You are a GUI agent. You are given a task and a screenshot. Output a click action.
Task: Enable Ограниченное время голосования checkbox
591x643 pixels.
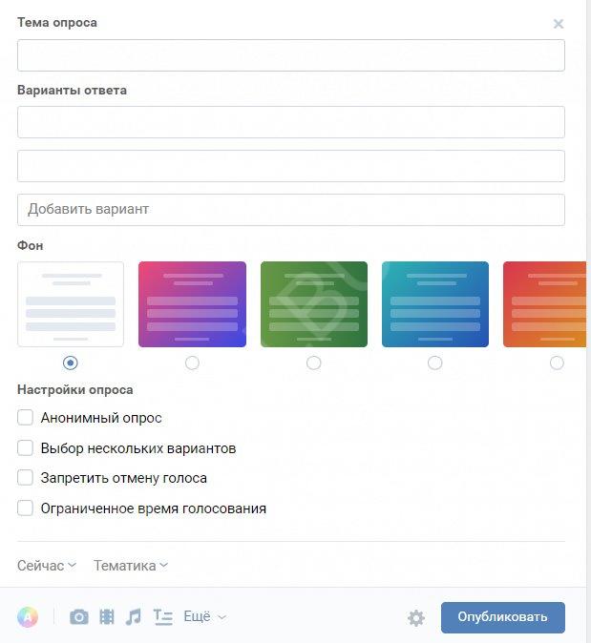pos(25,508)
